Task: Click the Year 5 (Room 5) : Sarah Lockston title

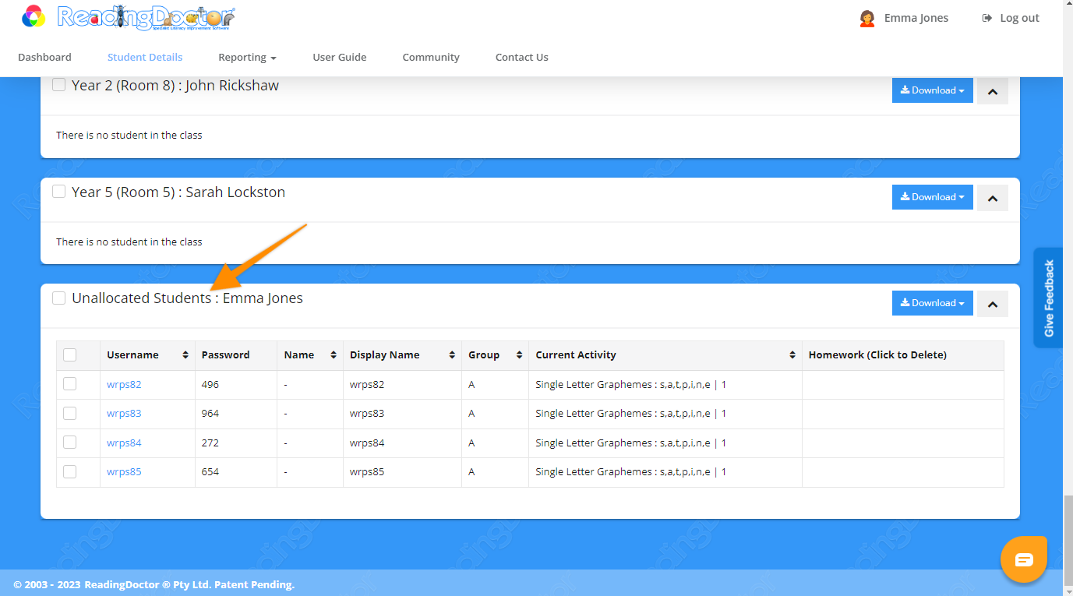Action: coord(178,192)
